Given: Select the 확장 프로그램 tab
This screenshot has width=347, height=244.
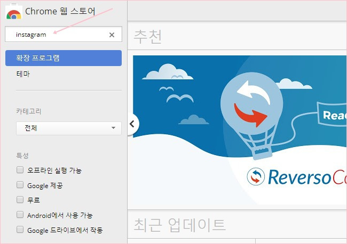Looking at the screenshot, I should coord(64,58).
